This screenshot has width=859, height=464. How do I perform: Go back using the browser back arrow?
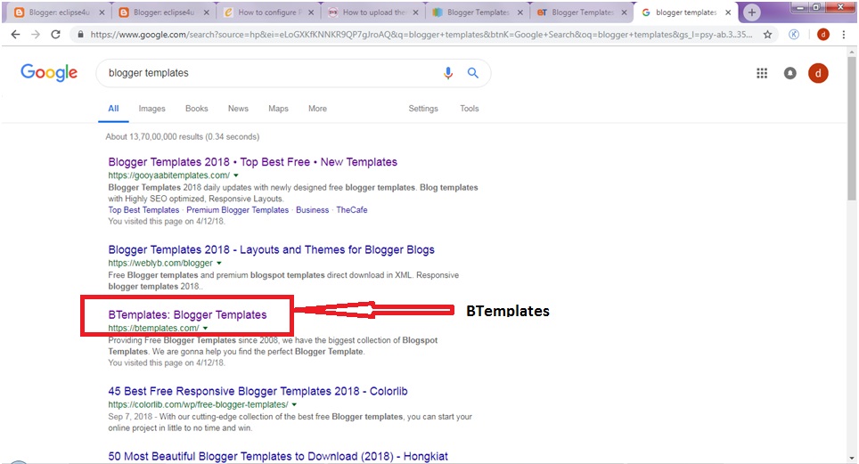tap(15, 35)
